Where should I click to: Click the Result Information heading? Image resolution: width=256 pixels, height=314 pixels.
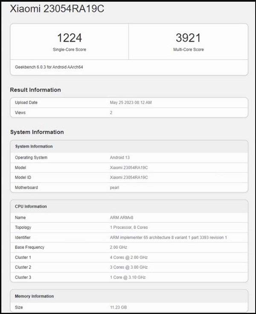(35, 90)
